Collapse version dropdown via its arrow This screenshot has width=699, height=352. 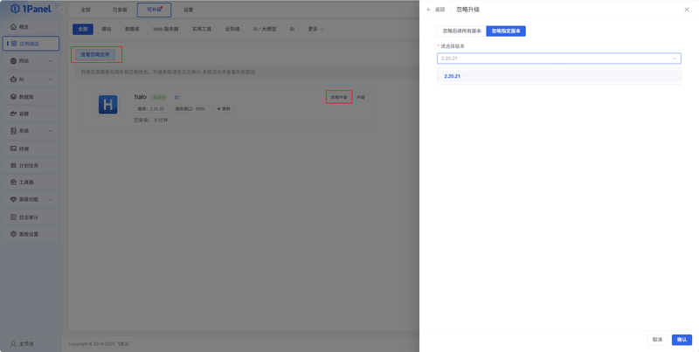pyautogui.click(x=674, y=59)
